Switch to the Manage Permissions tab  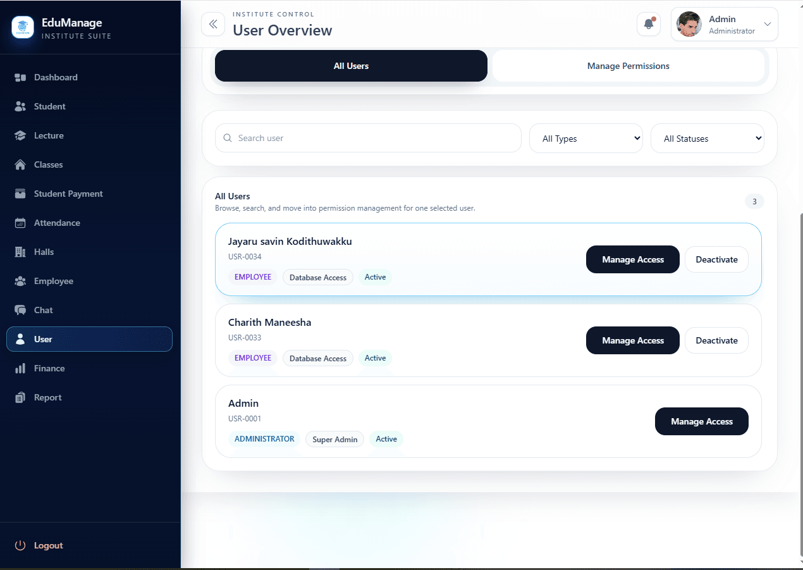pos(629,65)
